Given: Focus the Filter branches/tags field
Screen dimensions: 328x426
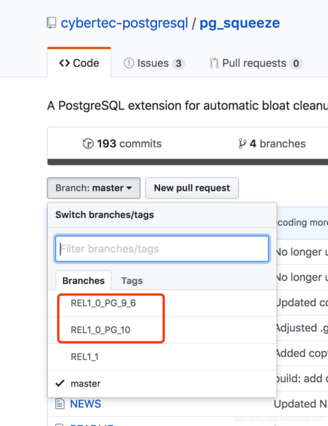Looking at the screenshot, I should coord(162,248).
